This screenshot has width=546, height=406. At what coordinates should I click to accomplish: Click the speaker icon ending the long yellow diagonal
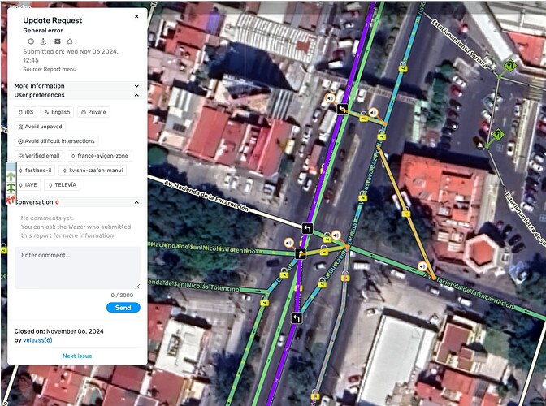[422, 266]
